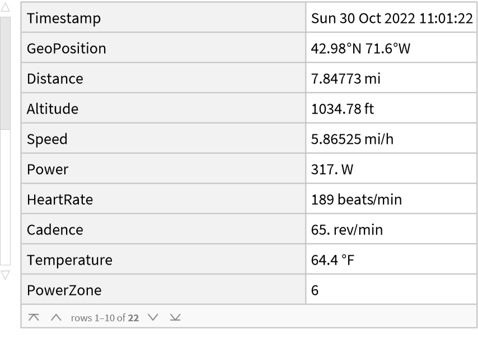Click the Distance value 7.84773 mi
This screenshot has height=347, width=478.
[345, 79]
